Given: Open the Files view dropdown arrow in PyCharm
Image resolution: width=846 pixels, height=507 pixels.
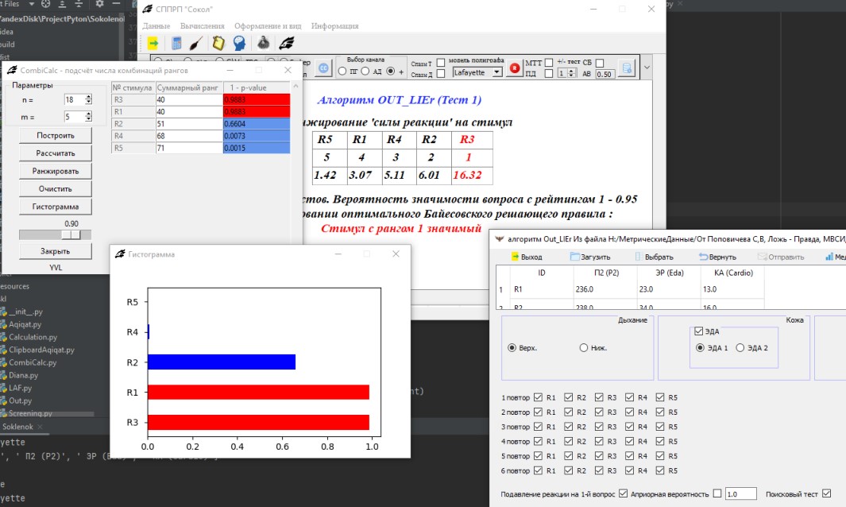Looking at the screenshot, I should [31, 4].
